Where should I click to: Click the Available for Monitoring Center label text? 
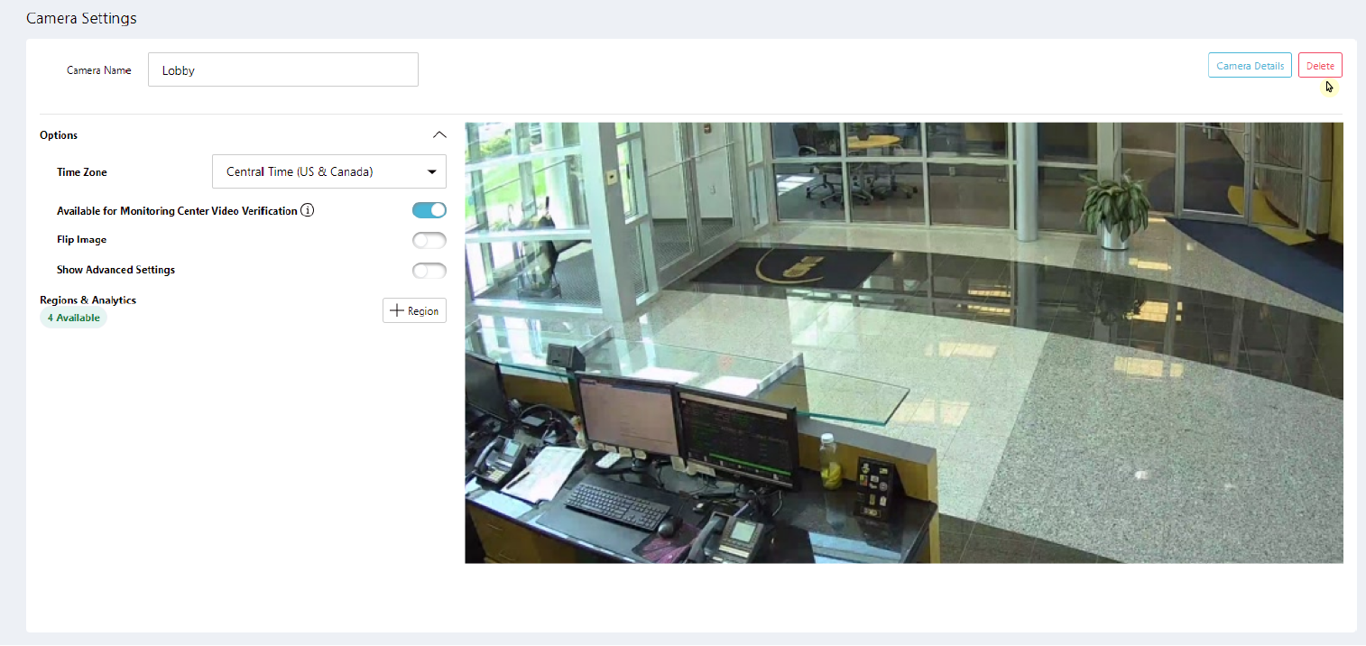pos(177,211)
